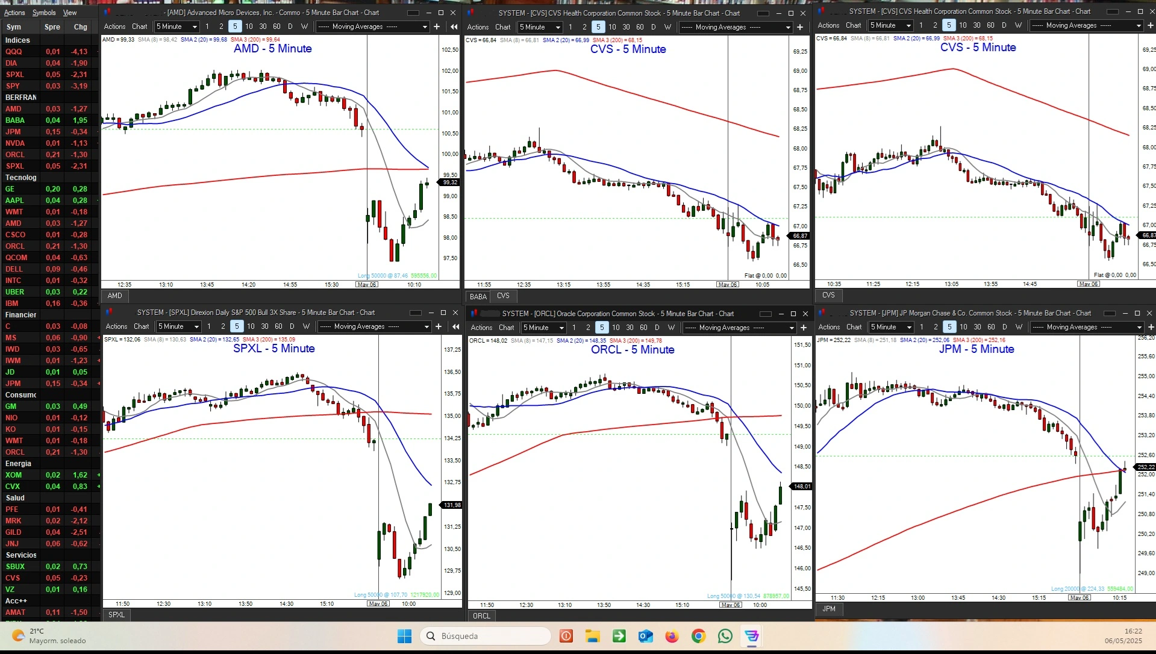Sort watchlist by Chg column header
This screenshot has width=1156, height=654.
[x=81, y=27]
